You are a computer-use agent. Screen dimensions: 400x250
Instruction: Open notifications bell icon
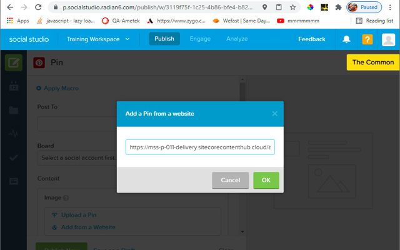point(346,39)
